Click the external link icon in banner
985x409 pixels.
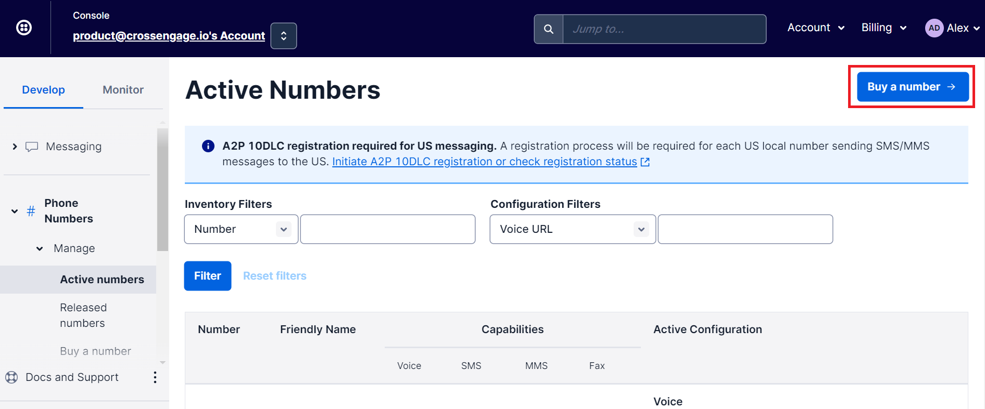tap(645, 162)
